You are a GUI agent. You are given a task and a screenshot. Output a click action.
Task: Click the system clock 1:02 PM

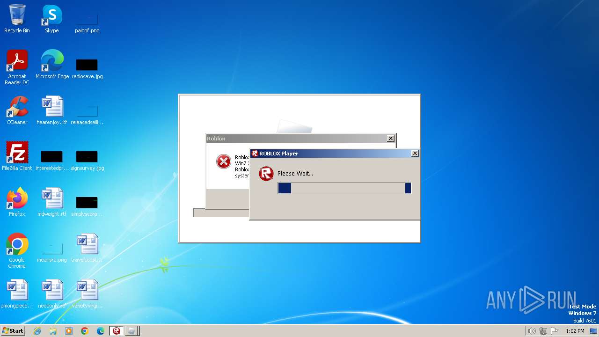pyautogui.click(x=575, y=331)
